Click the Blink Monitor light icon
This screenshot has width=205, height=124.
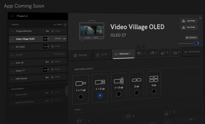click(x=188, y=38)
